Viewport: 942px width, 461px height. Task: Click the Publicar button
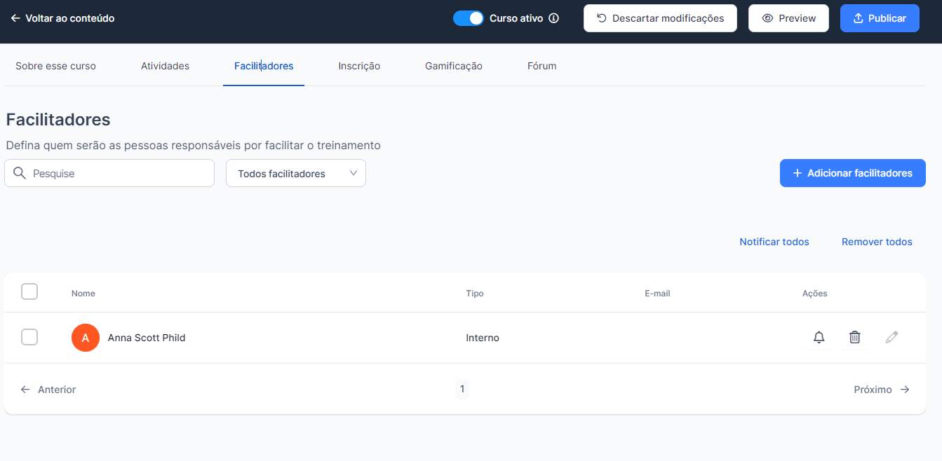click(x=879, y=18)
